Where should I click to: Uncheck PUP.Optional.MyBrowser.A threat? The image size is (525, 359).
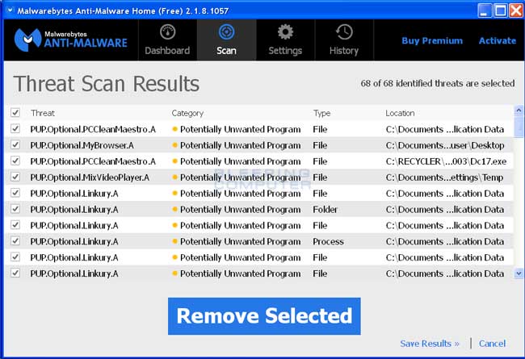[x=15, y=145]
